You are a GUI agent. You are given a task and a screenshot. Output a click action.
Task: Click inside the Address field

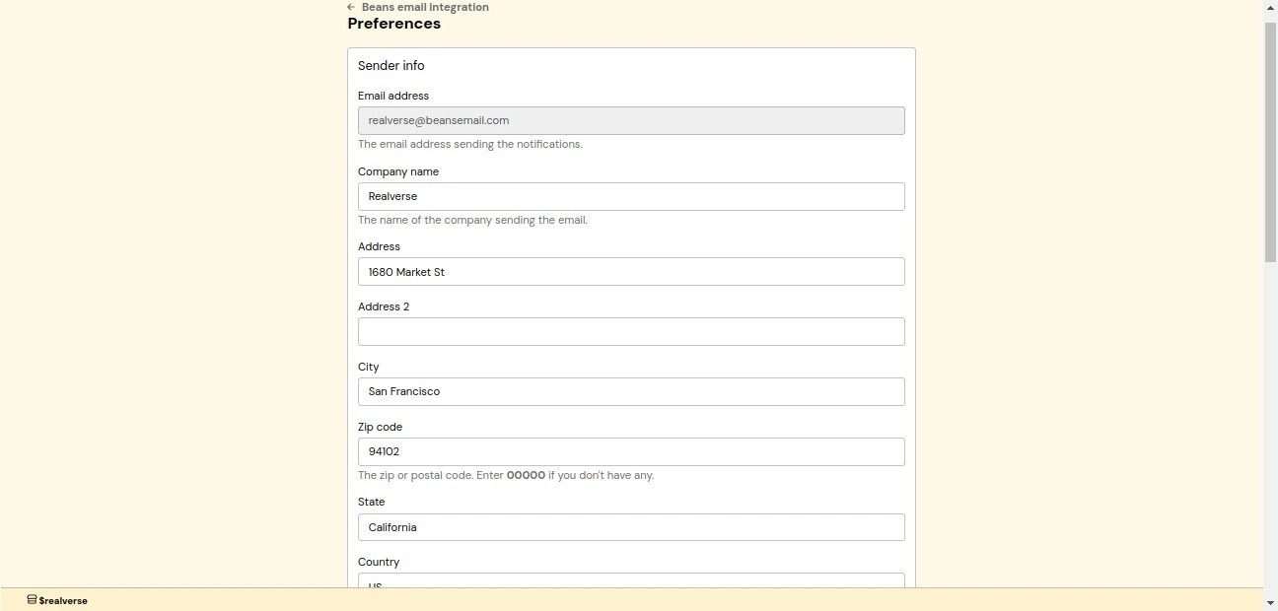(631, 271)
